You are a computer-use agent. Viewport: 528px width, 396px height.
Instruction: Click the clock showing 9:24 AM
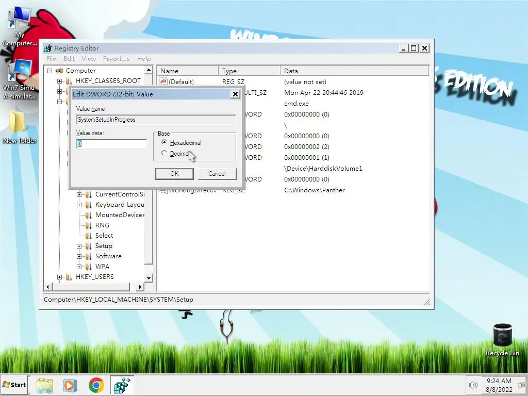499,381
